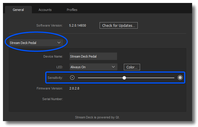Expand the LED Always On dropdown
198x127 pixels.
(x=93, y=67)
